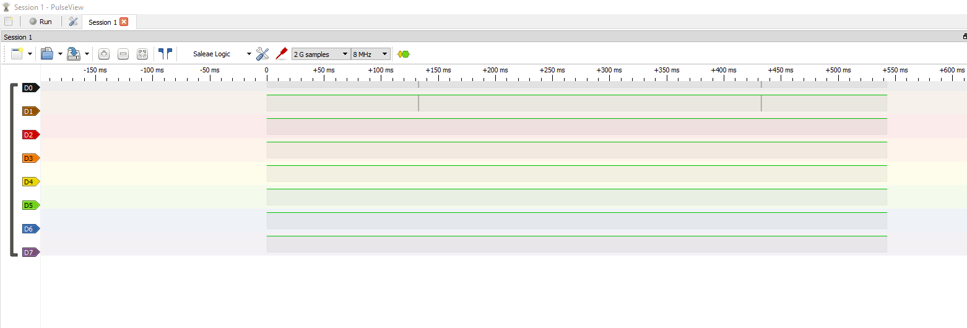The height and width of the screenshot is (328, 967).
Task: Configure device with wrench and screwdriver icon
Action: click(262, 54)
